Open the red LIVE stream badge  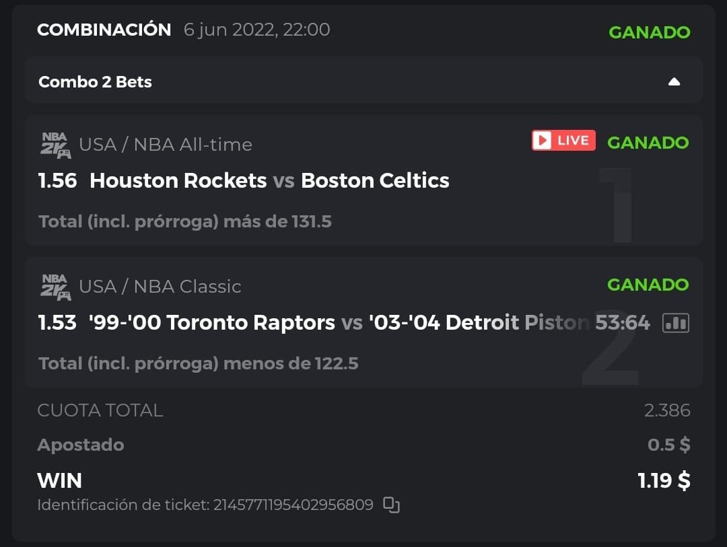(x=563, y=141)
